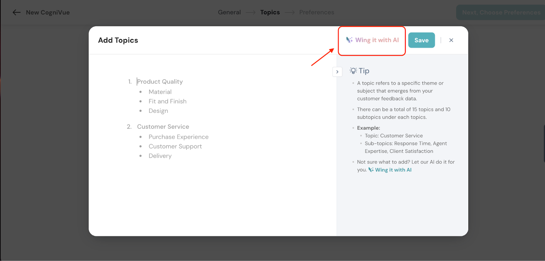The width and height of the screenshot is (545, 261).
Task: Jump to the Preferences step
Action: (316, 12)
